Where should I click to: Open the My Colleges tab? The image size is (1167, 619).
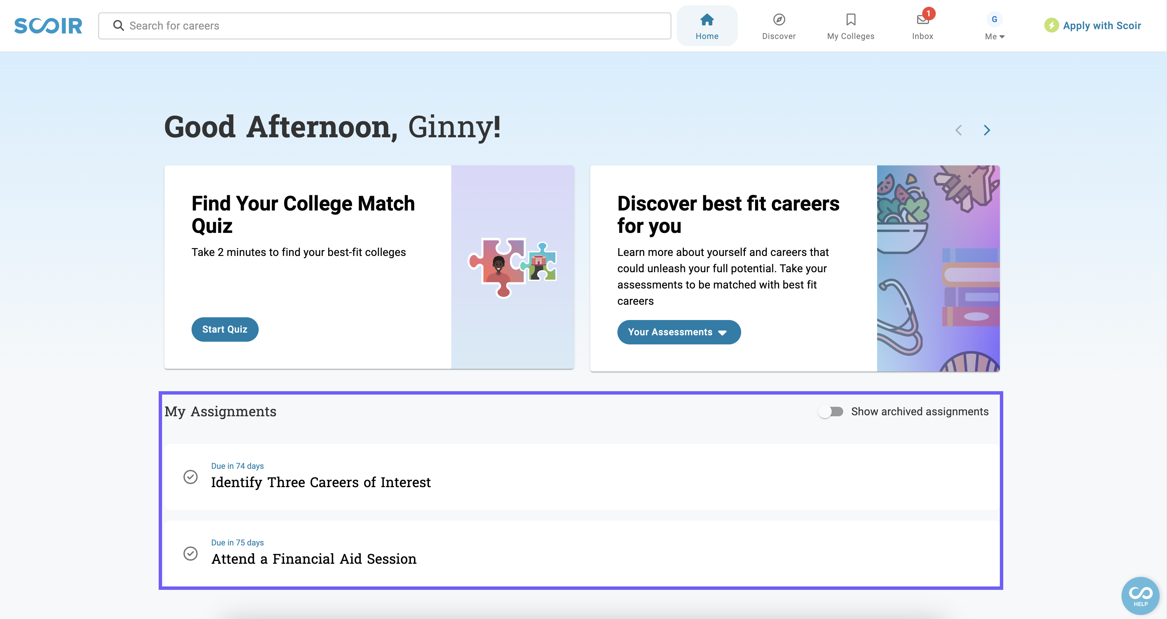tap(851, 26)
